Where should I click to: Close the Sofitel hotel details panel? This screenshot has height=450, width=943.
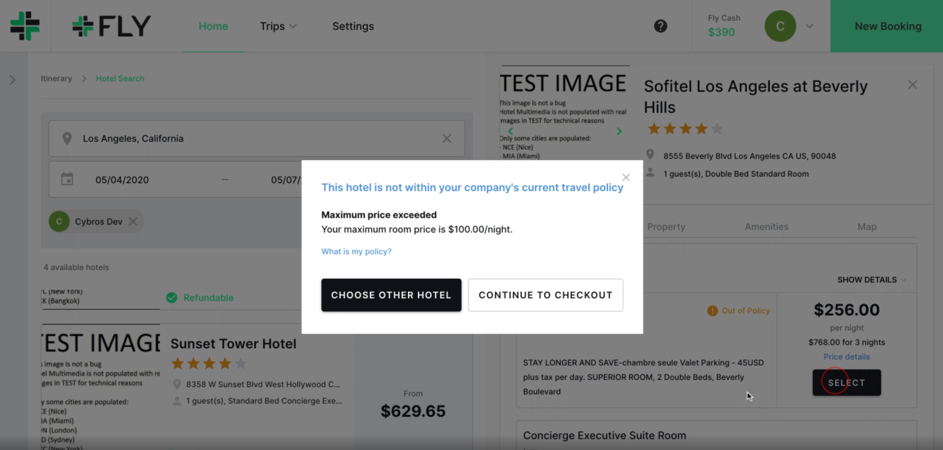tap(913, 85)
